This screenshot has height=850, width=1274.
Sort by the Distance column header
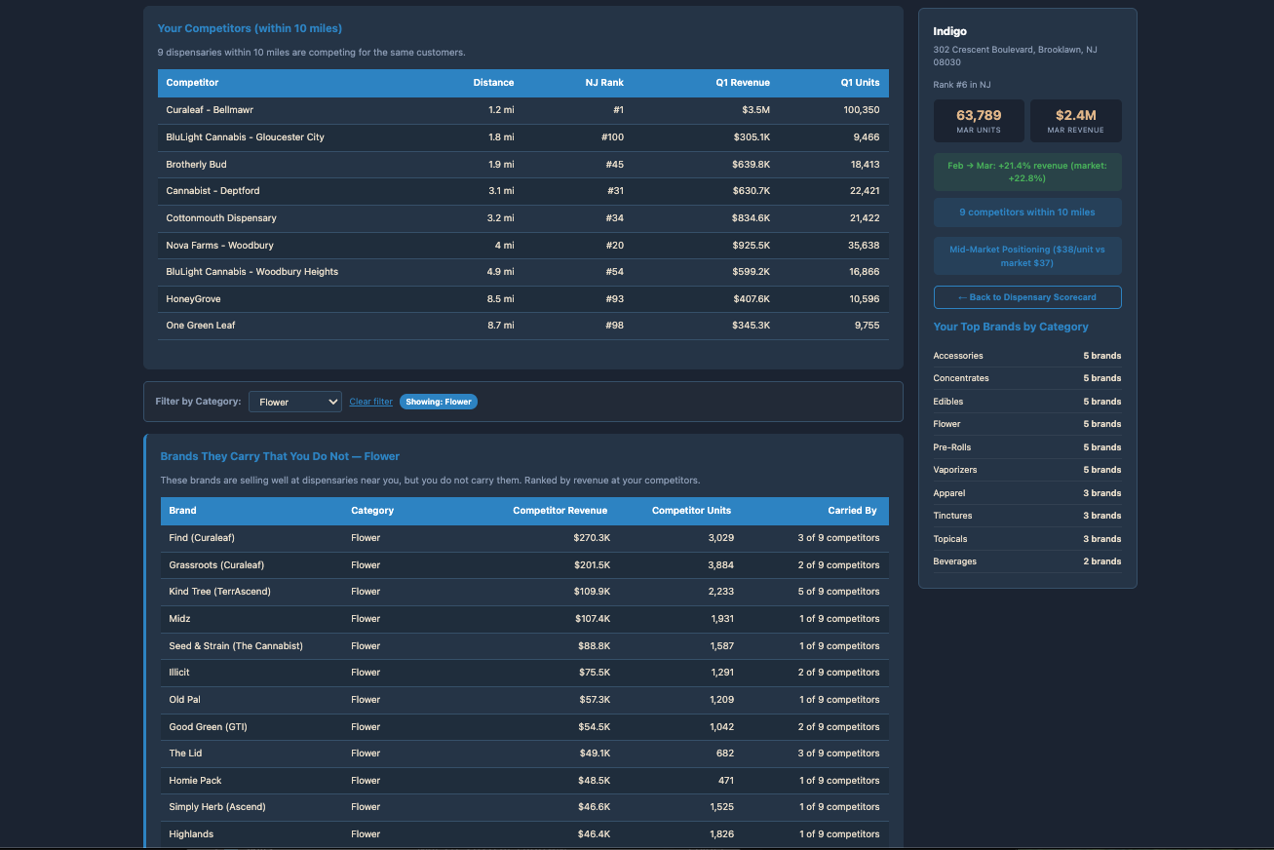pyautogui.click(x=493, y=83)
